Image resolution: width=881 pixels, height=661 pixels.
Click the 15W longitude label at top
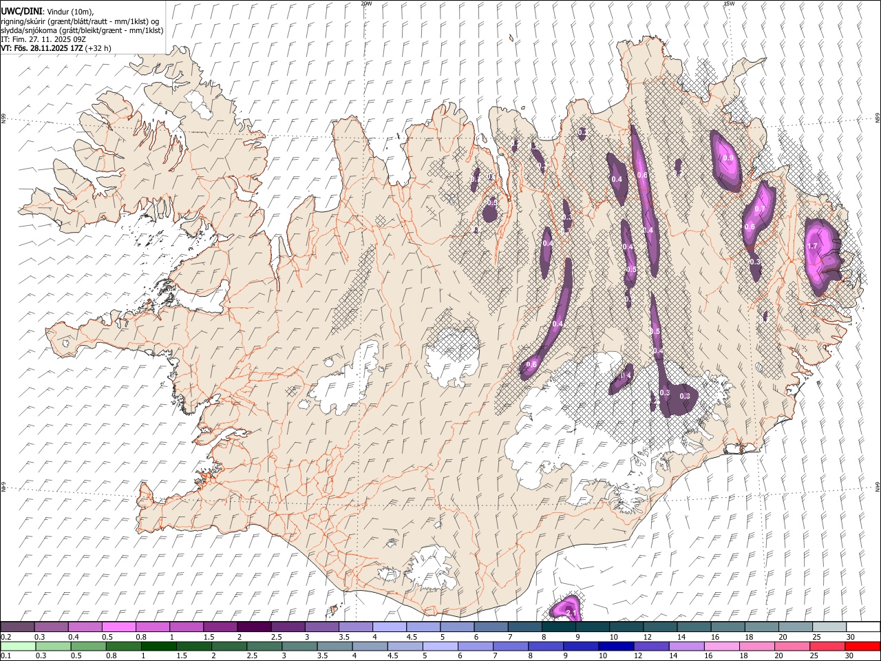coord(729,3)
